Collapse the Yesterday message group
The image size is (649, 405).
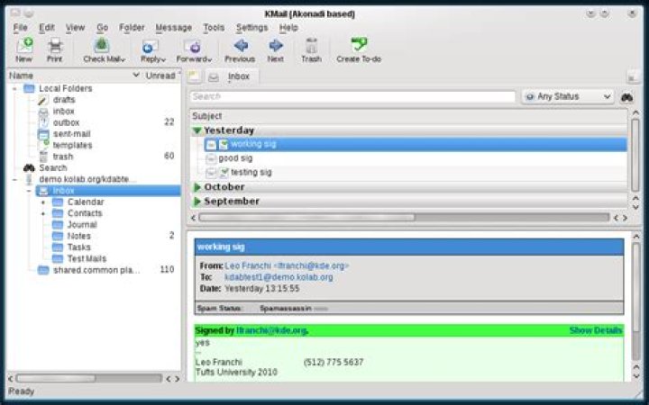197,130
